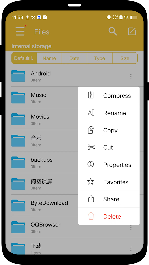
Task: Sort files by Date
Action: click(x=74, y=58)
